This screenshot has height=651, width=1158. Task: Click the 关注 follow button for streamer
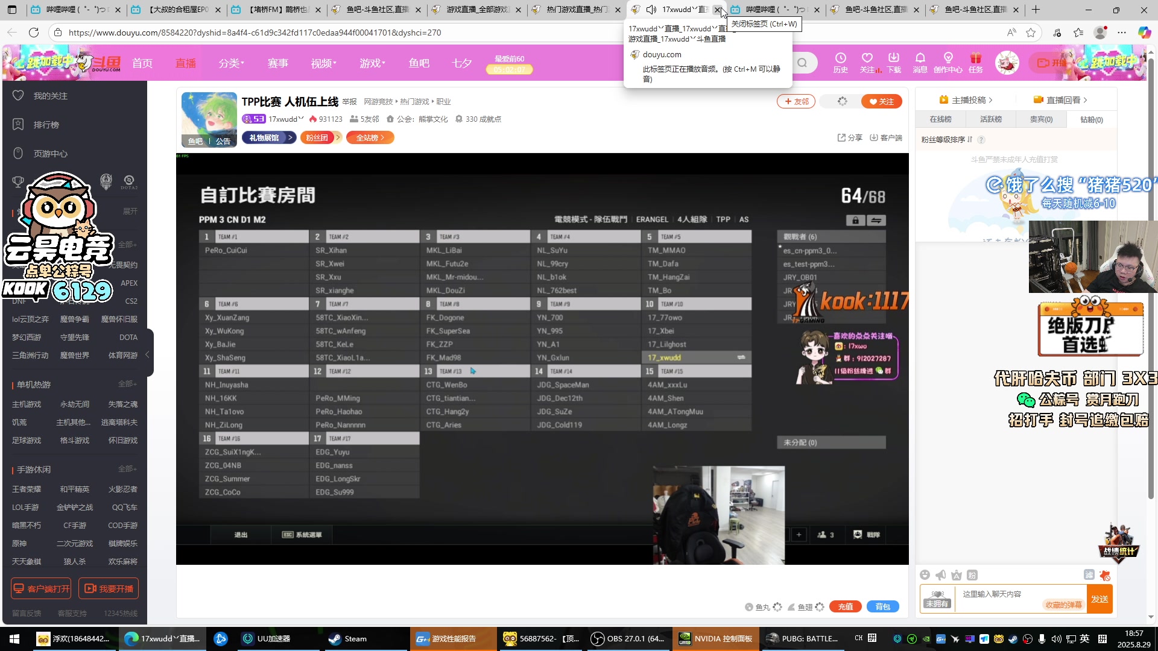(881, 101)
